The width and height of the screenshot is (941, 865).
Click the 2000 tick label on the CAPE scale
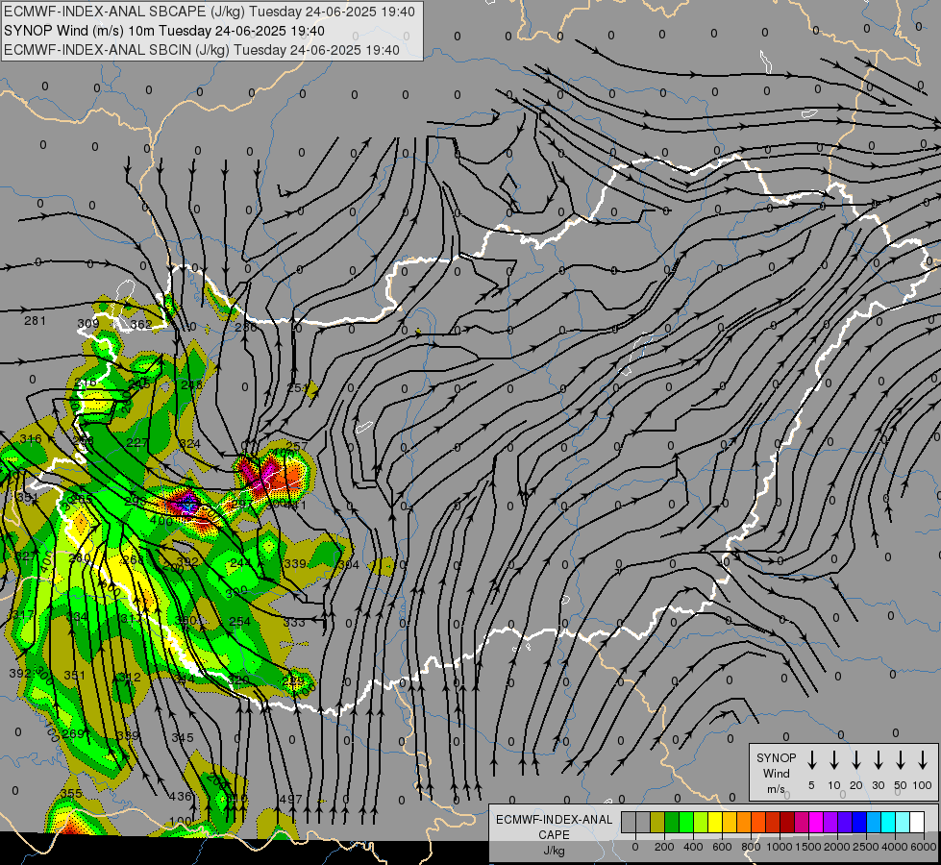[x=837, y=847]
